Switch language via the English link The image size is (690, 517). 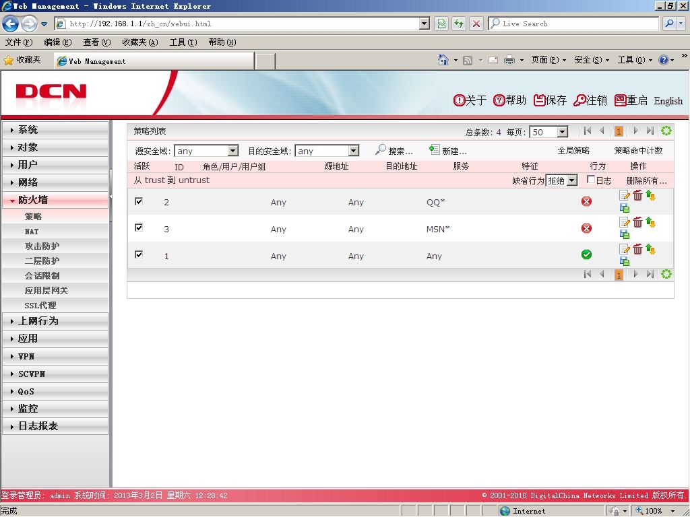668,101
